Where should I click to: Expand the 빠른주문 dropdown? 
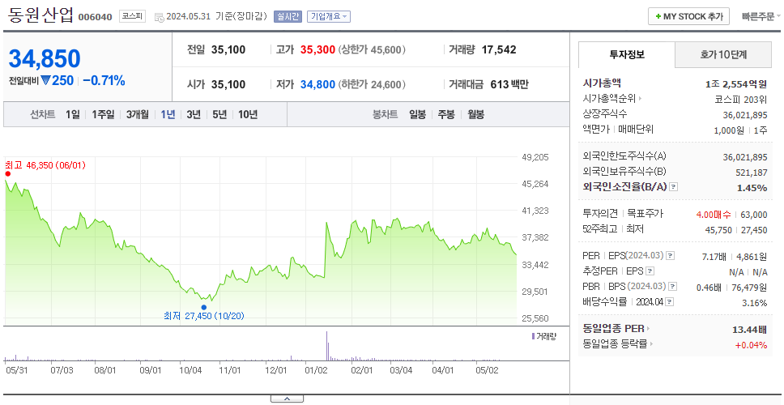761,16
